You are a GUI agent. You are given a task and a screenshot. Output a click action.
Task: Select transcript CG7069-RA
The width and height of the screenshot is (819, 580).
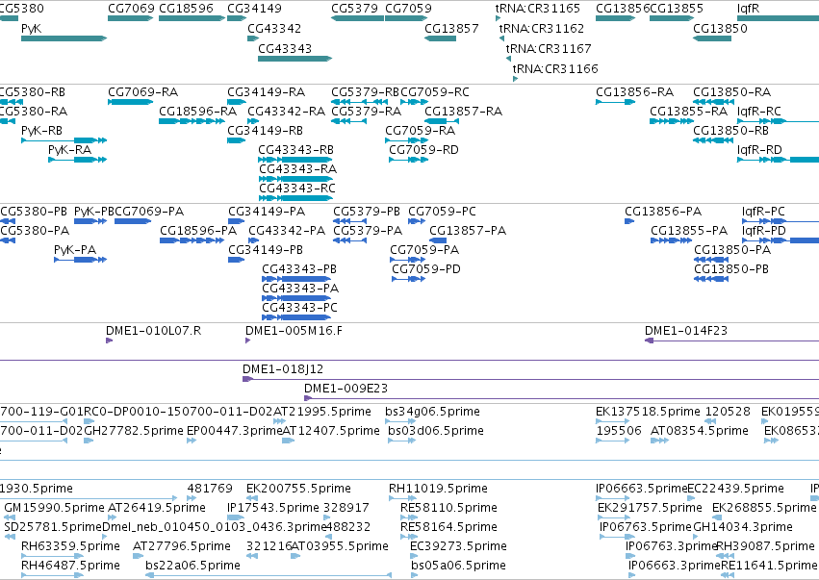[x=131, y=102]
